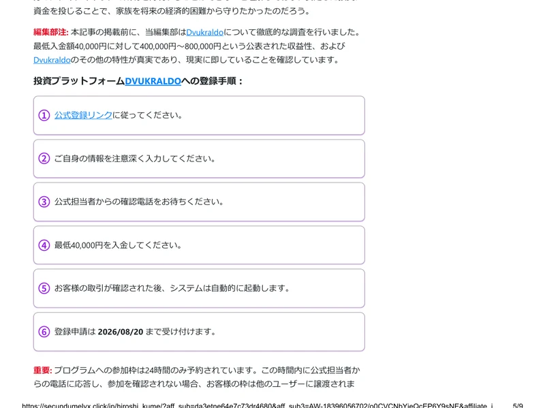Click the red '編集部注:' label
Image resolution: width=545 pixels, height=408 pixels.
click(x=50, y=32)
